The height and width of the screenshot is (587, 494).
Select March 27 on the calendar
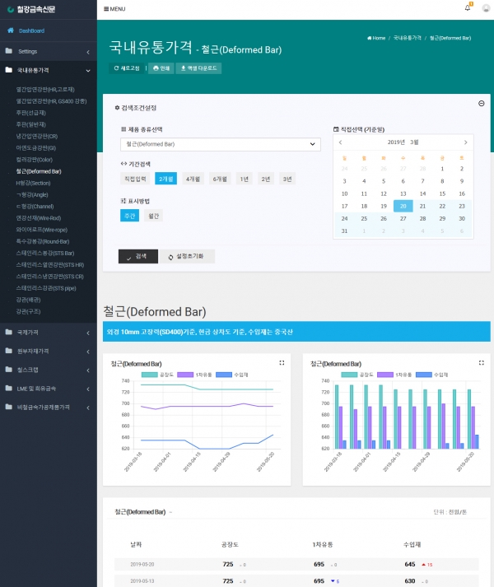click(x=403, y=219)
